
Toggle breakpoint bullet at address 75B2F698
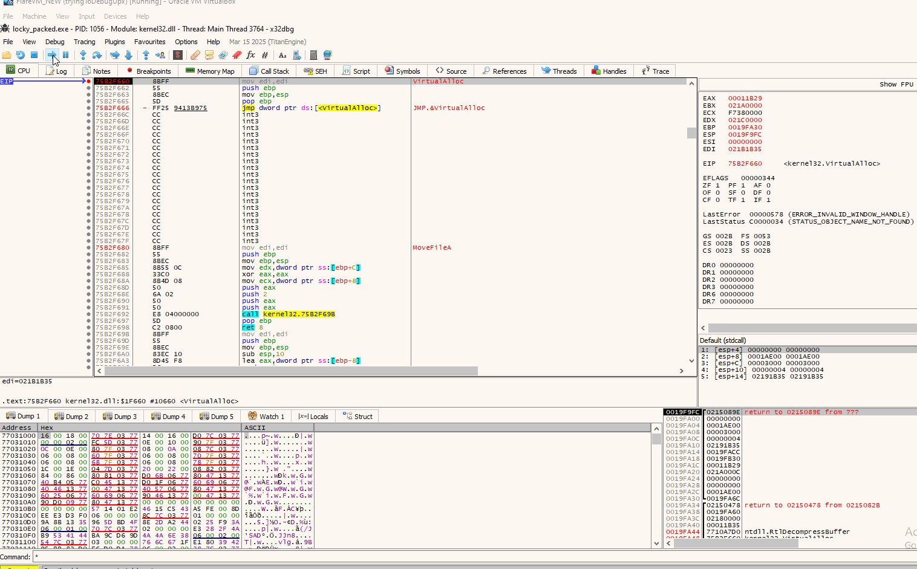[x=89, y=327]
